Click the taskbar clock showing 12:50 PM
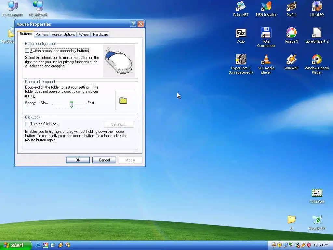 click(x=321, y=245)
